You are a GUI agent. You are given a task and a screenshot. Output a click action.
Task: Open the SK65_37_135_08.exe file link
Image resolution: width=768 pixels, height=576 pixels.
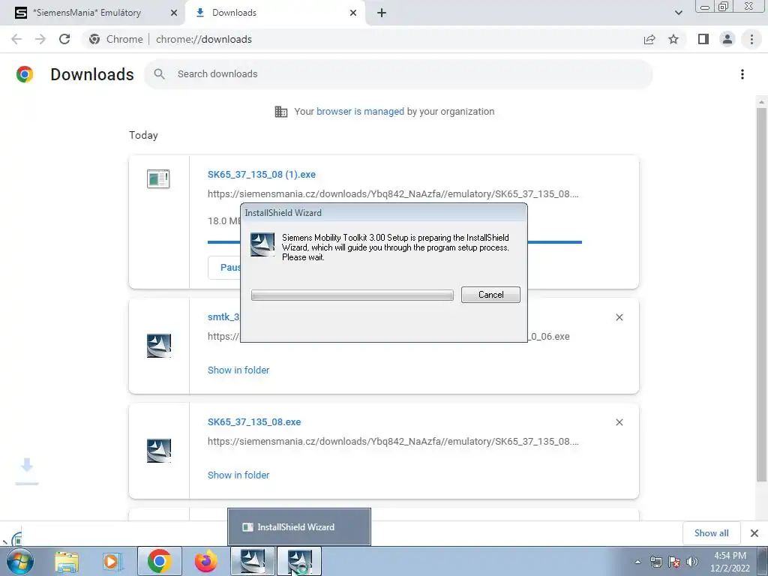pyautogui.click(x=254, y=421)
